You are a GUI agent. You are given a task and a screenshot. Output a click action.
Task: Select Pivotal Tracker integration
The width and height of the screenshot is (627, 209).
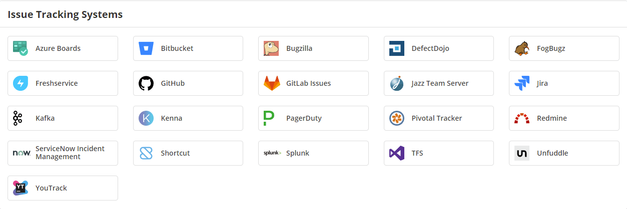438,118
